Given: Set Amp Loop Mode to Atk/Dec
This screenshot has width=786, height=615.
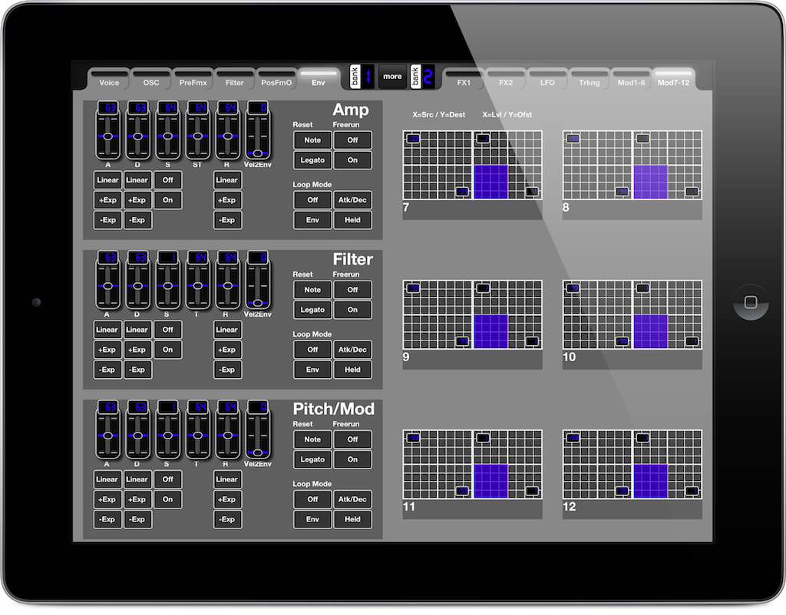Looking at the screenshot, I should (352, 200).
